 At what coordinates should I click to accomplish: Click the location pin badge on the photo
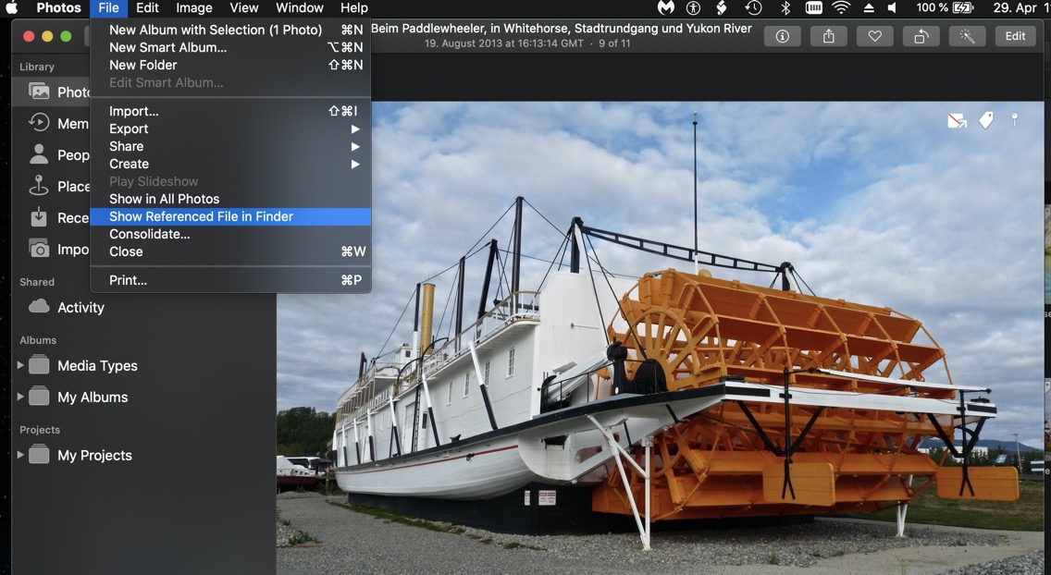click(x=1014, y=120)
